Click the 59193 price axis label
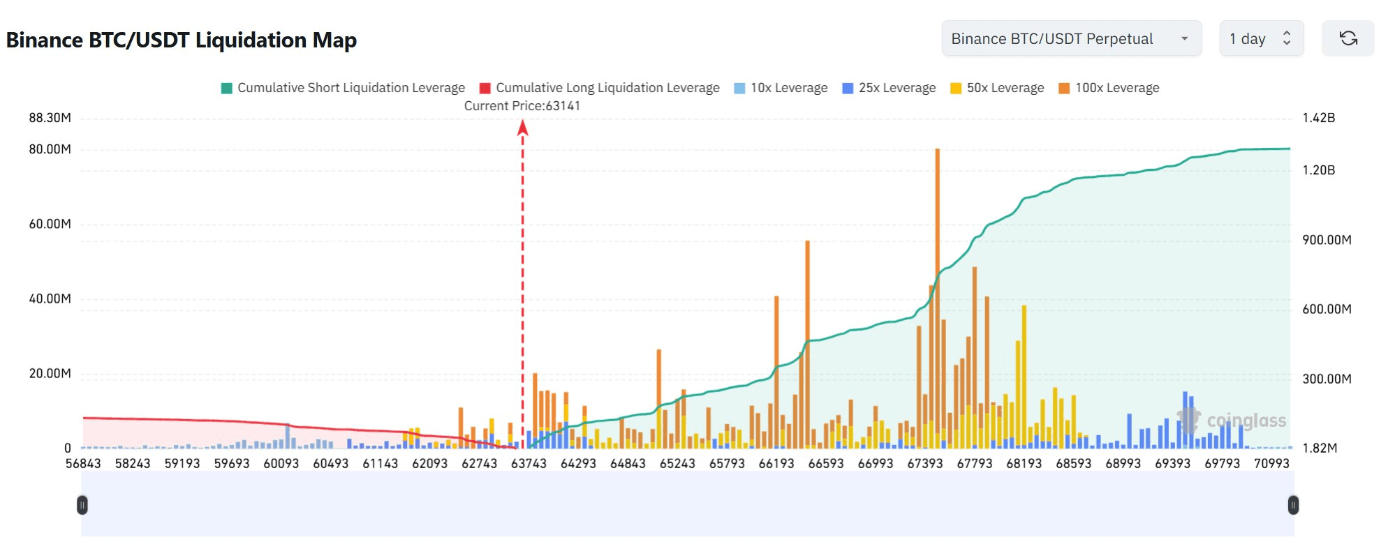1388x551 pixels. click(182, 463)
